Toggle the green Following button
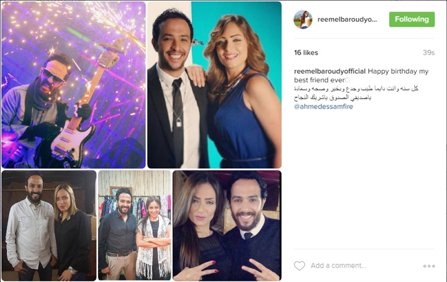447x282 pixels. (412, 19)
